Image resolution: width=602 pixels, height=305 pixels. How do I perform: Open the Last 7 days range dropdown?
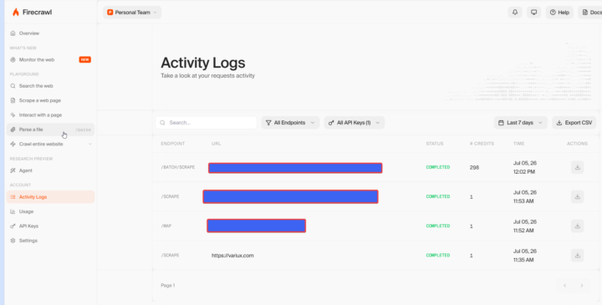point(521,123)
